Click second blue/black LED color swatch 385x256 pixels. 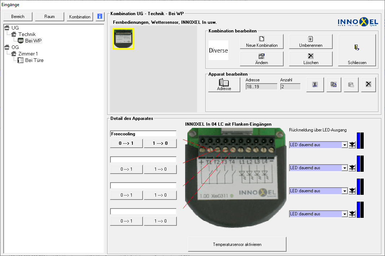[x=360, y=163]
